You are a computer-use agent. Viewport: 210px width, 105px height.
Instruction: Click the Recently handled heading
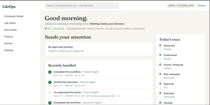pyautogui.click(x=62, y=65)
